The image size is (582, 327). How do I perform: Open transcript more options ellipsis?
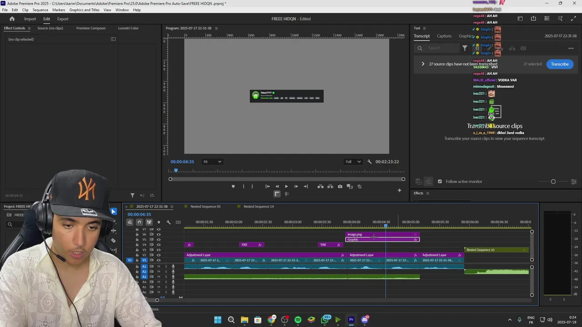tap(571, 48)
